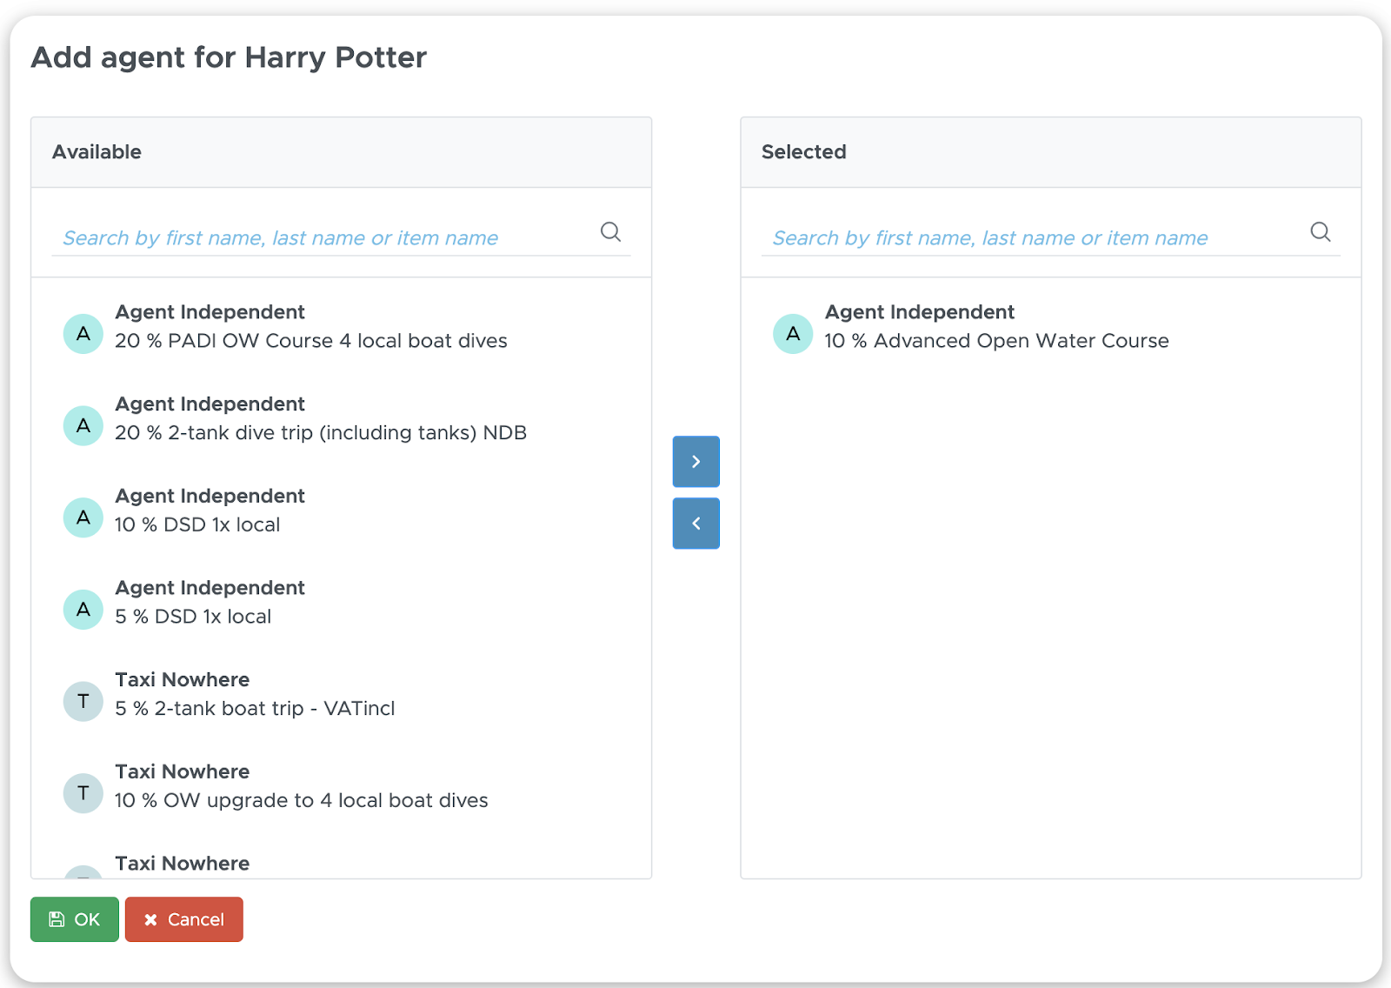Viewport: 1391px width, 988px height.
Task: Click avatar for 5 % DSD 1x local
Action: [83, 609]
